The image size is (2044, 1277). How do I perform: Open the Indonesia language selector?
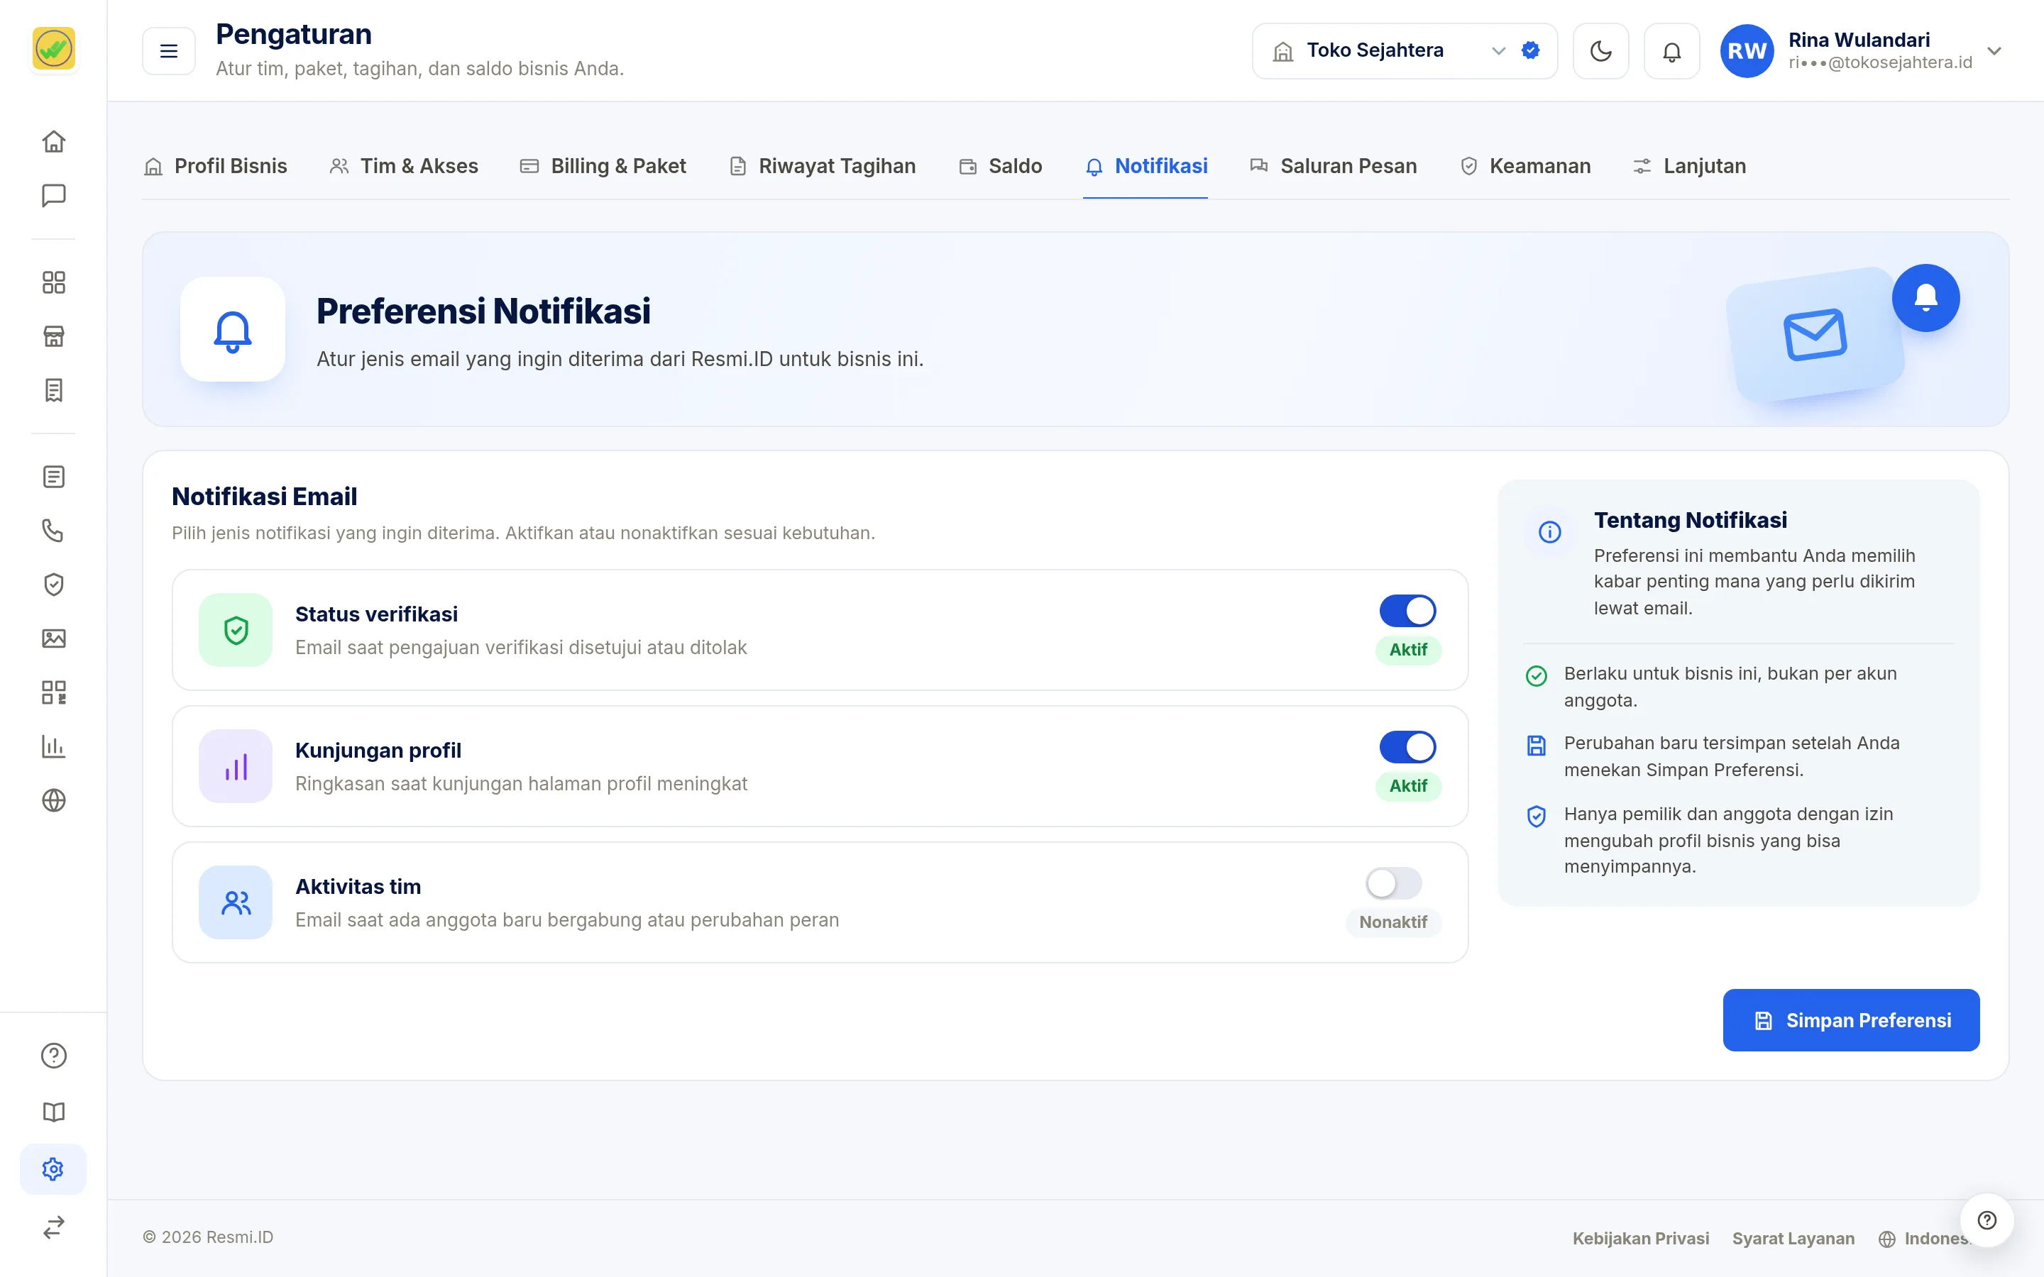[x=1924, y=1238]
